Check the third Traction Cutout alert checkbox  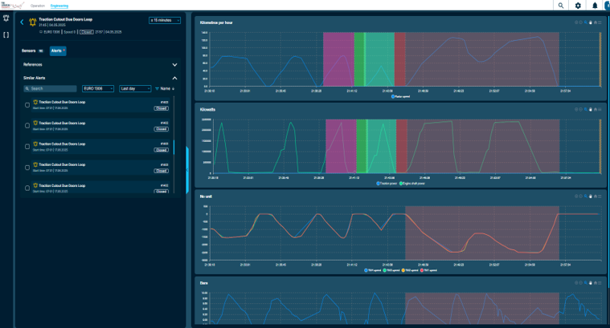27,147
